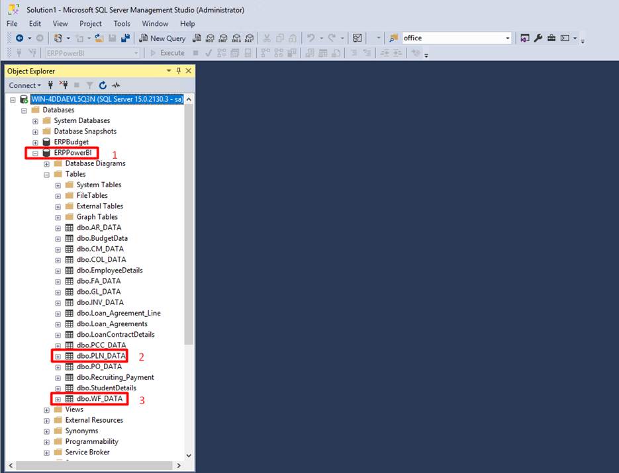Collapse the WIN-4DDAEVL5Q3N server node
Viewport: 619px width, 473px height.
[13, 99]
